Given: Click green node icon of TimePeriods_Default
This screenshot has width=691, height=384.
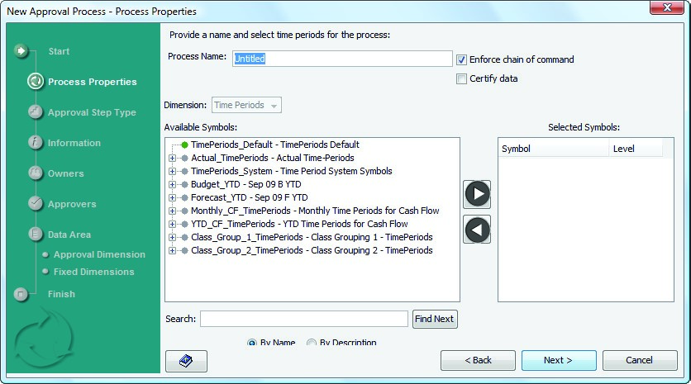Looking at the screenshot, I should 184,145.
